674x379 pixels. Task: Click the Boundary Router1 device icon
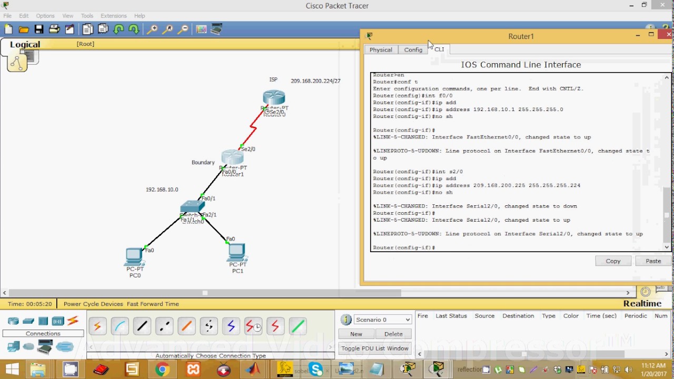pyautogui.click(x=232, y=157)
